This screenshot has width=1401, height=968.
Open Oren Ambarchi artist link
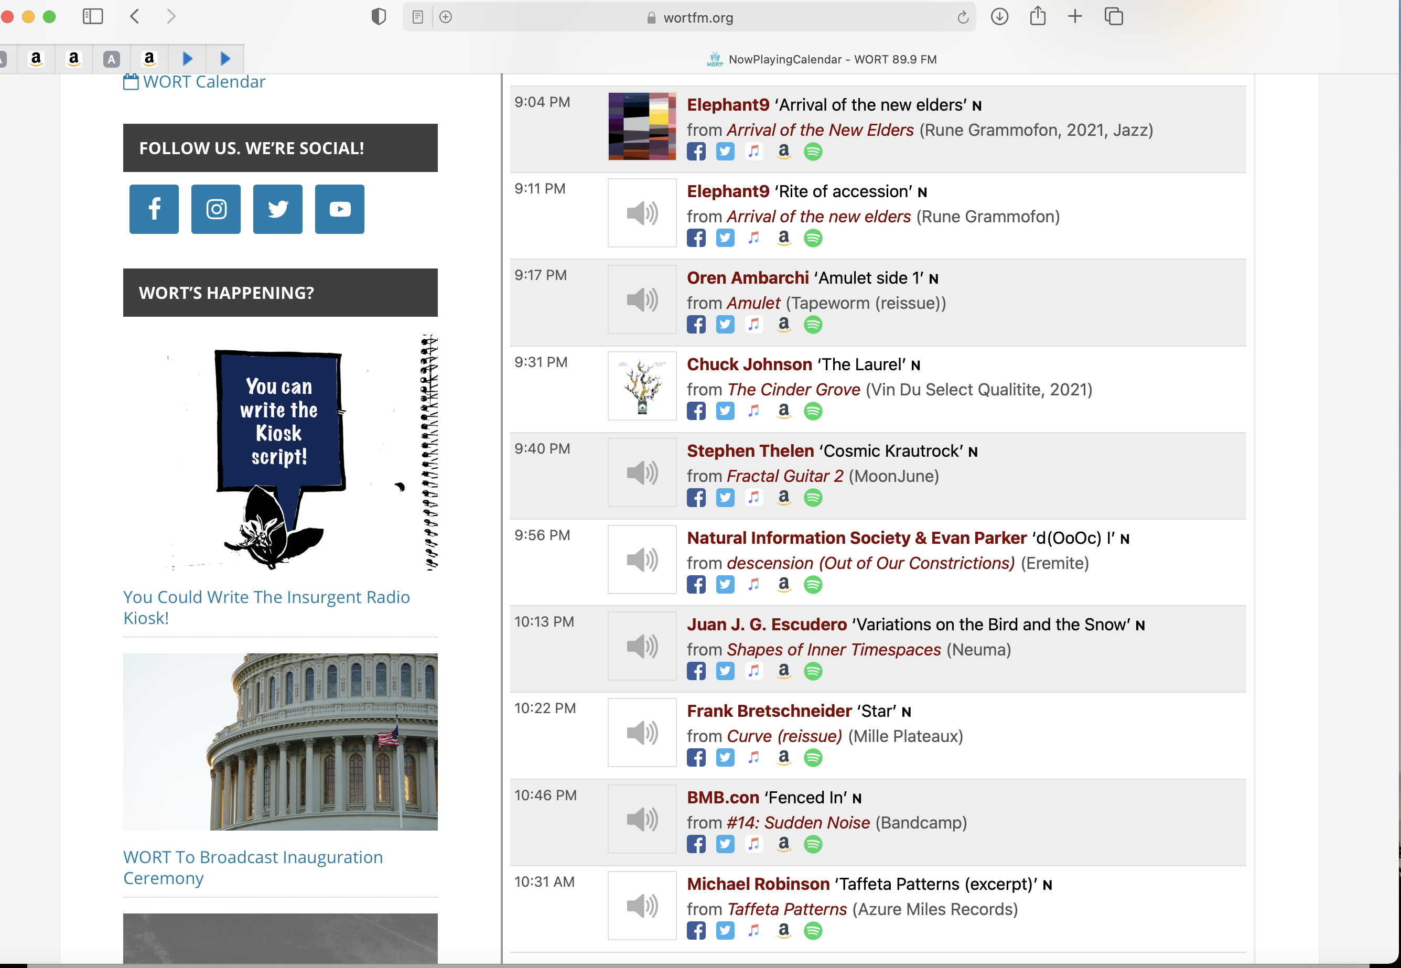click(748, 278)
